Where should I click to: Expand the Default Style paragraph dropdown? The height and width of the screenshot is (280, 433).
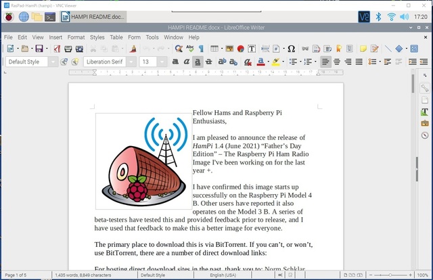tap(53, 62)
